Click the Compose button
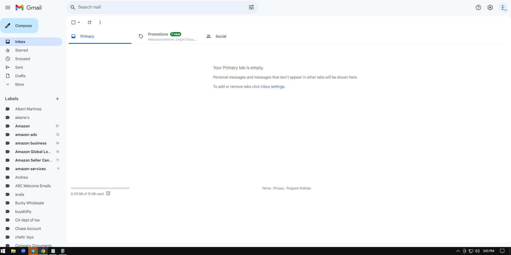Viewport: 511px width, 255px height. click(19, 26)
